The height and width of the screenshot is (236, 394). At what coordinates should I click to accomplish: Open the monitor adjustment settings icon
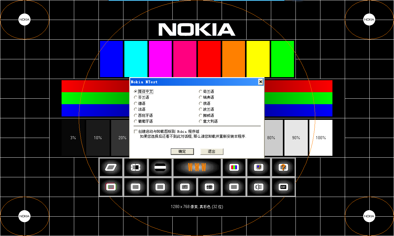pyautogui.click(x=259, y=167)
